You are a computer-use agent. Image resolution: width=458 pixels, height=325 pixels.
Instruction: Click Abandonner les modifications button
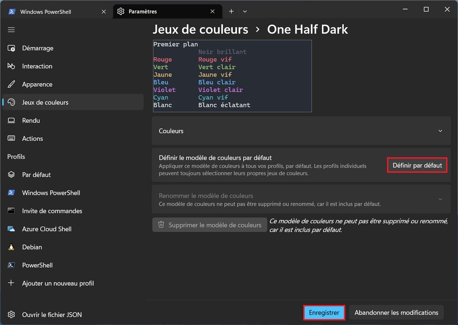click(x=396, y=313)
